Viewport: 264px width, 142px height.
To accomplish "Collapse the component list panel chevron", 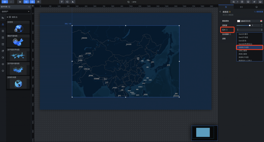I will (x=29, y=7).
